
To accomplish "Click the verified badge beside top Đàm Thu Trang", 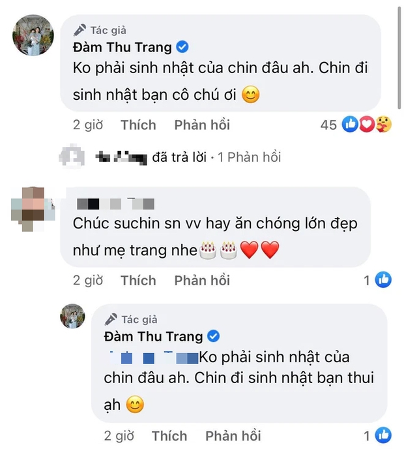I will point(182,47).
